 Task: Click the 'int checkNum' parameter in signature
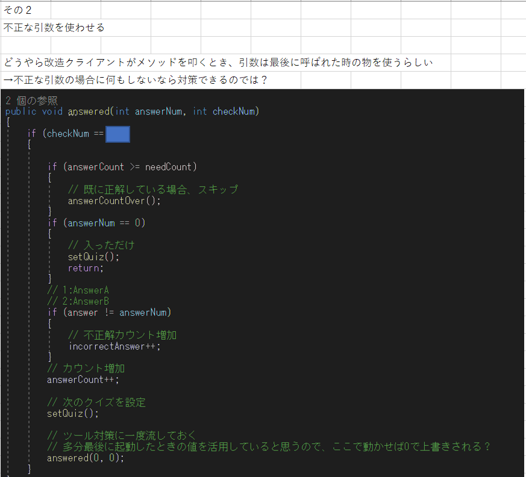click(x=224, y=111)
